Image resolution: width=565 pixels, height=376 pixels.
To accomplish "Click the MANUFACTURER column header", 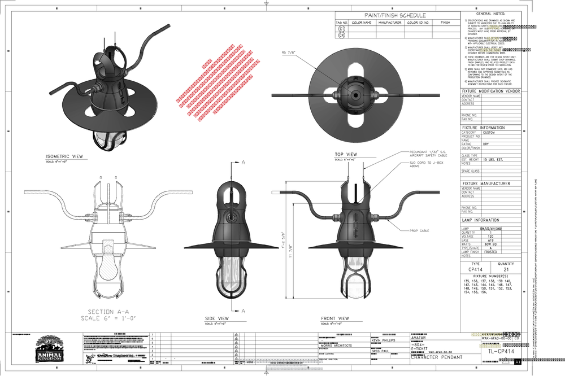I will (390, 23).
